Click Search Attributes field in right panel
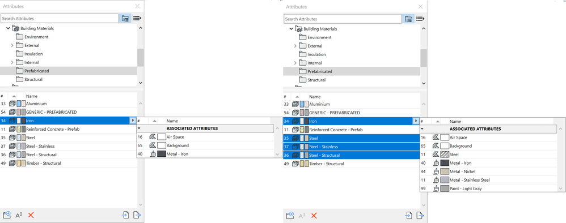This screenshot has width=566, height=223. pos(343,19)
